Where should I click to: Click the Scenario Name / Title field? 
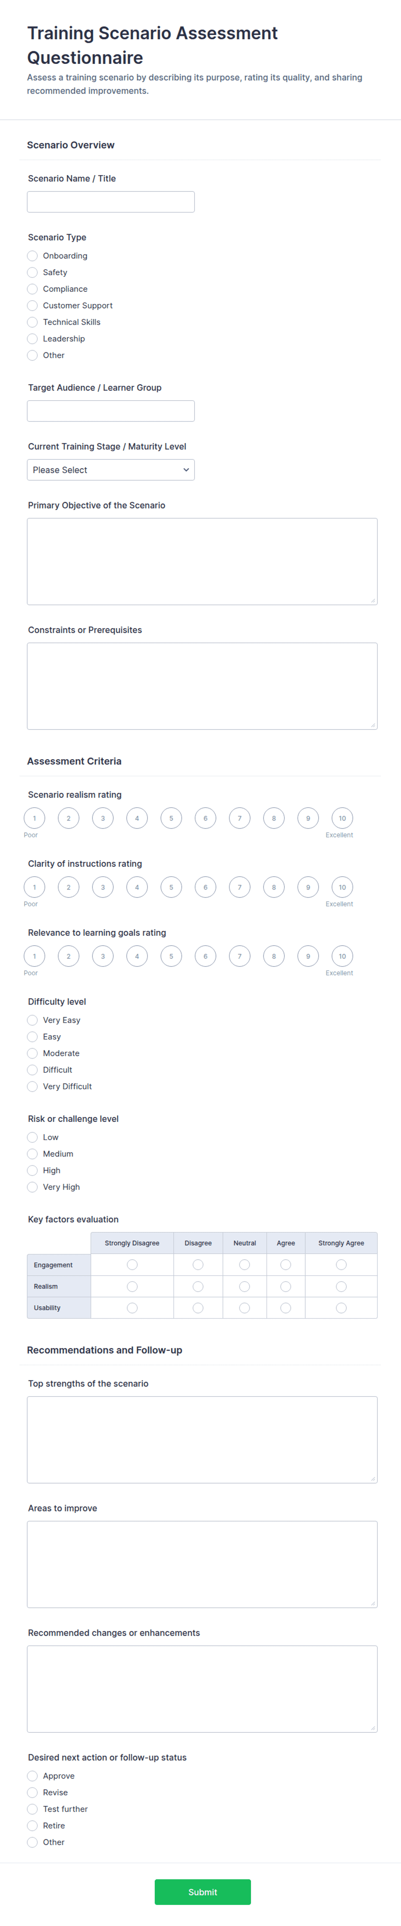pyautogui.click(x=110, y=202)
